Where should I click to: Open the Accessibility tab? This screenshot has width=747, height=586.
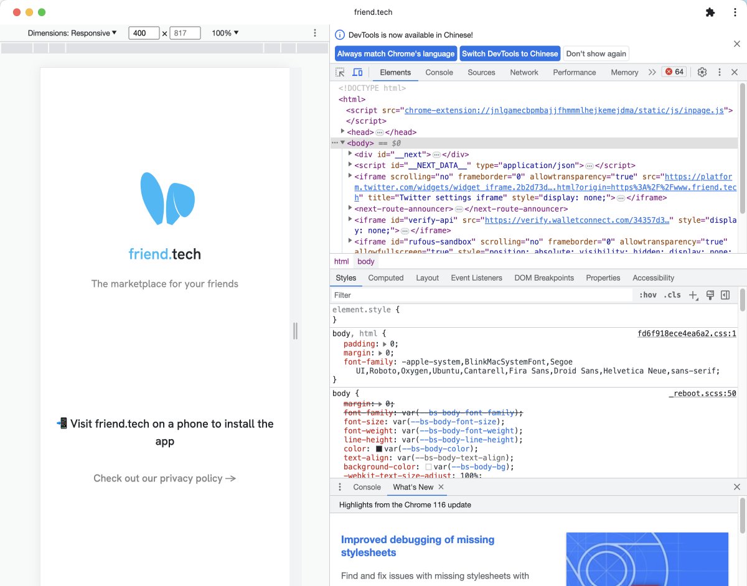pos(653,278)
